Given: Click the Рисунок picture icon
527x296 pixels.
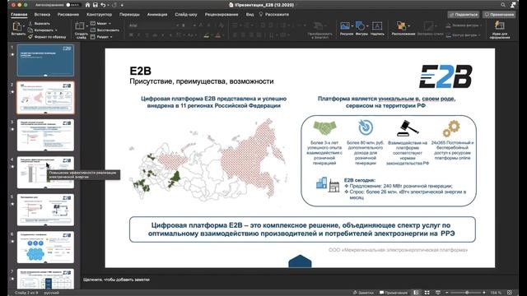Looking at the screenshot, I should click(345, 25).
